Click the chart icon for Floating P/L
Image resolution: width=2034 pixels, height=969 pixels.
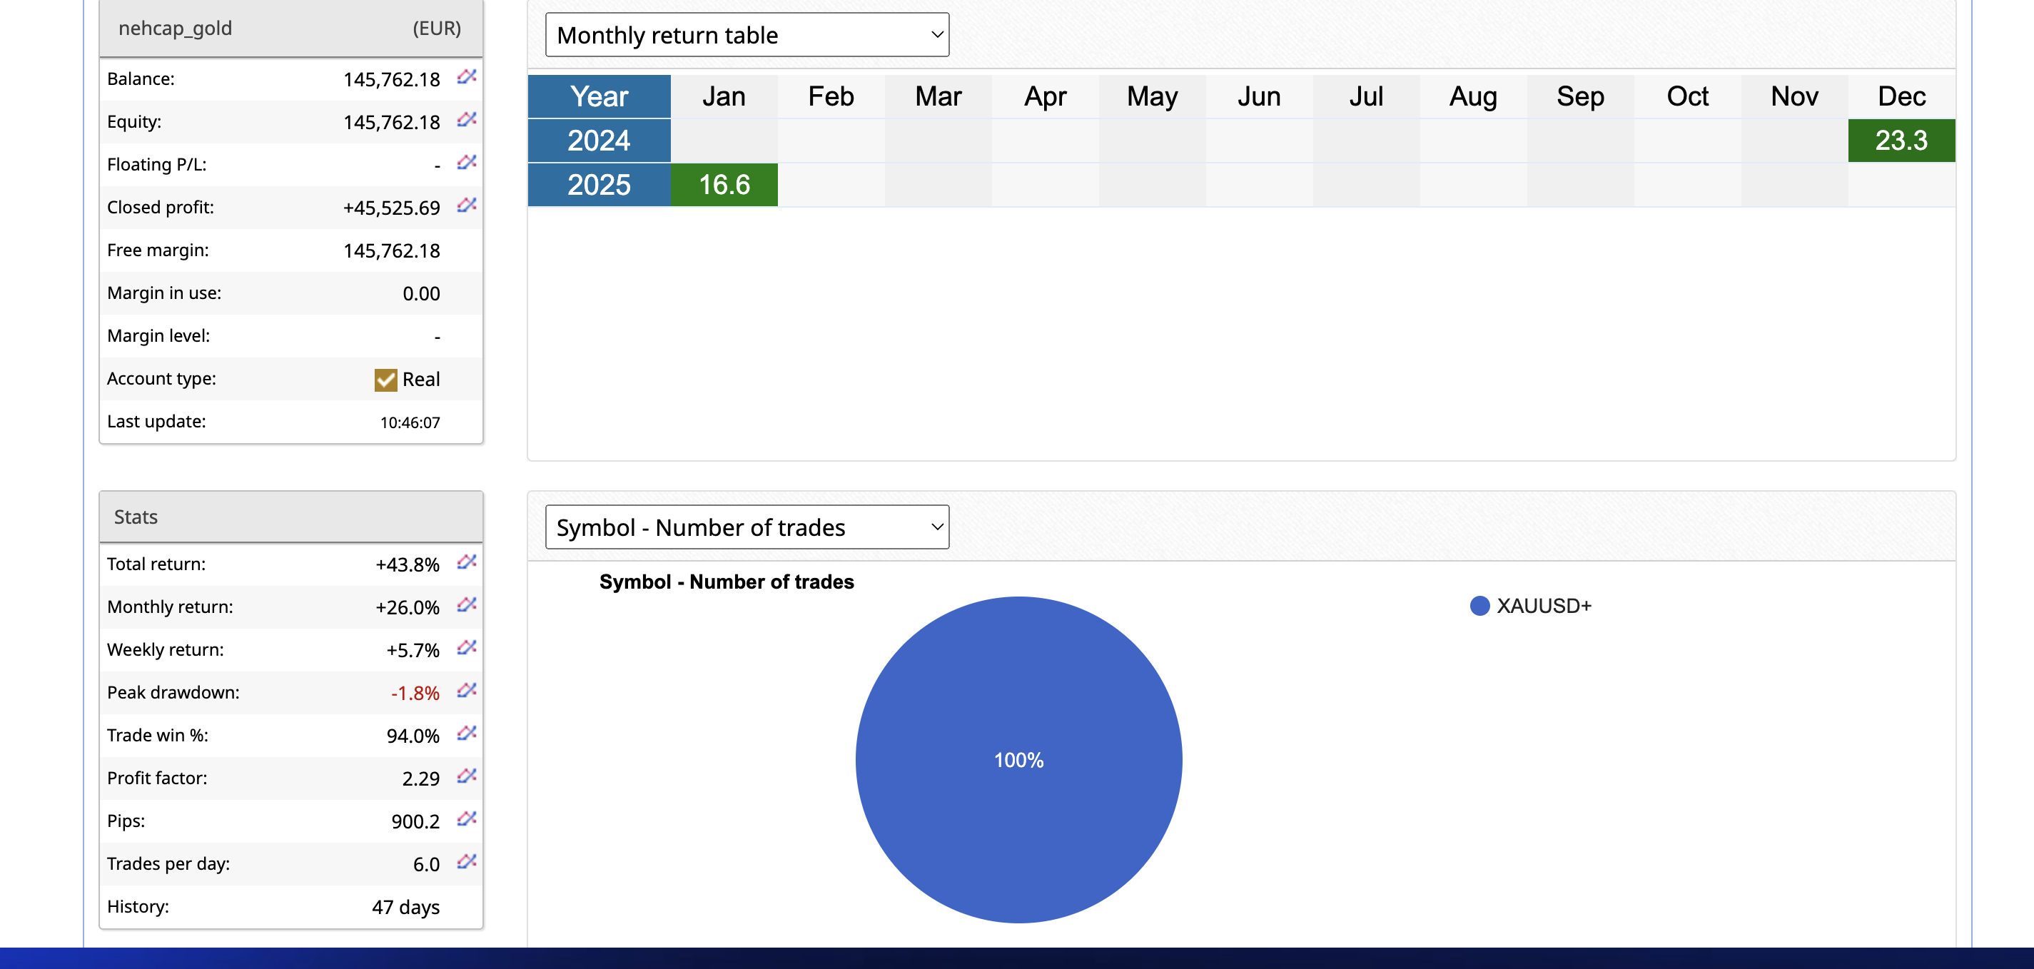467,162
